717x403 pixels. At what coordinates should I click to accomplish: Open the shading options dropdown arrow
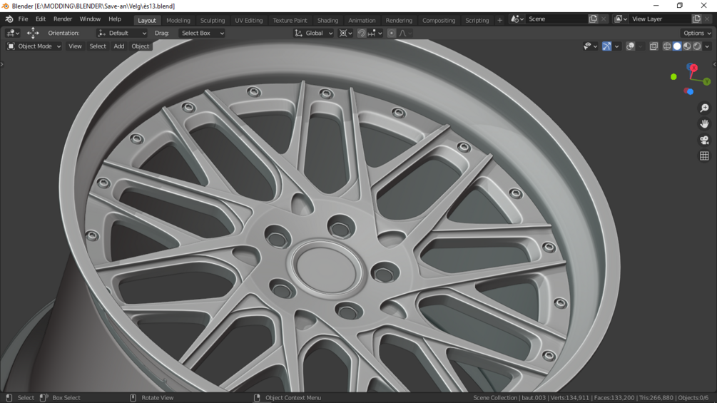pyautogui.click(x=708, y=46)
